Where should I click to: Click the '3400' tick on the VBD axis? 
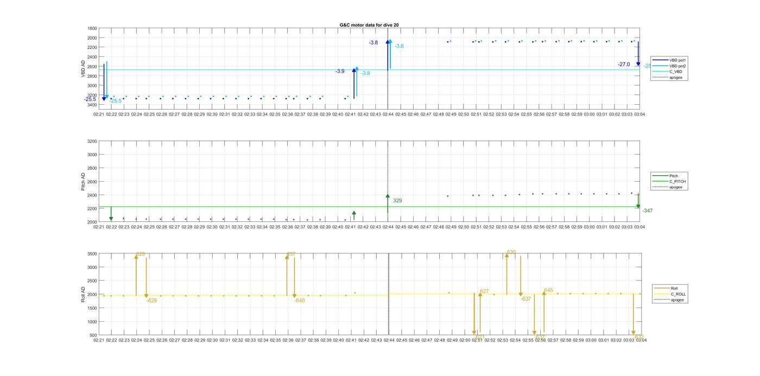click(92, 105)
